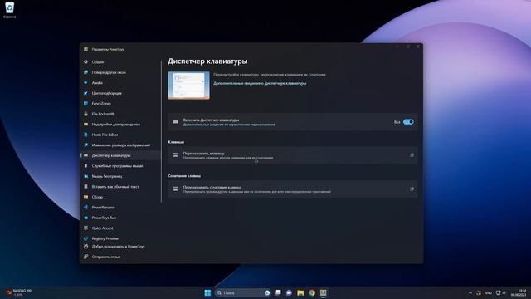
Task: Open the PowerRename sidebar icon
Action: 85,207
